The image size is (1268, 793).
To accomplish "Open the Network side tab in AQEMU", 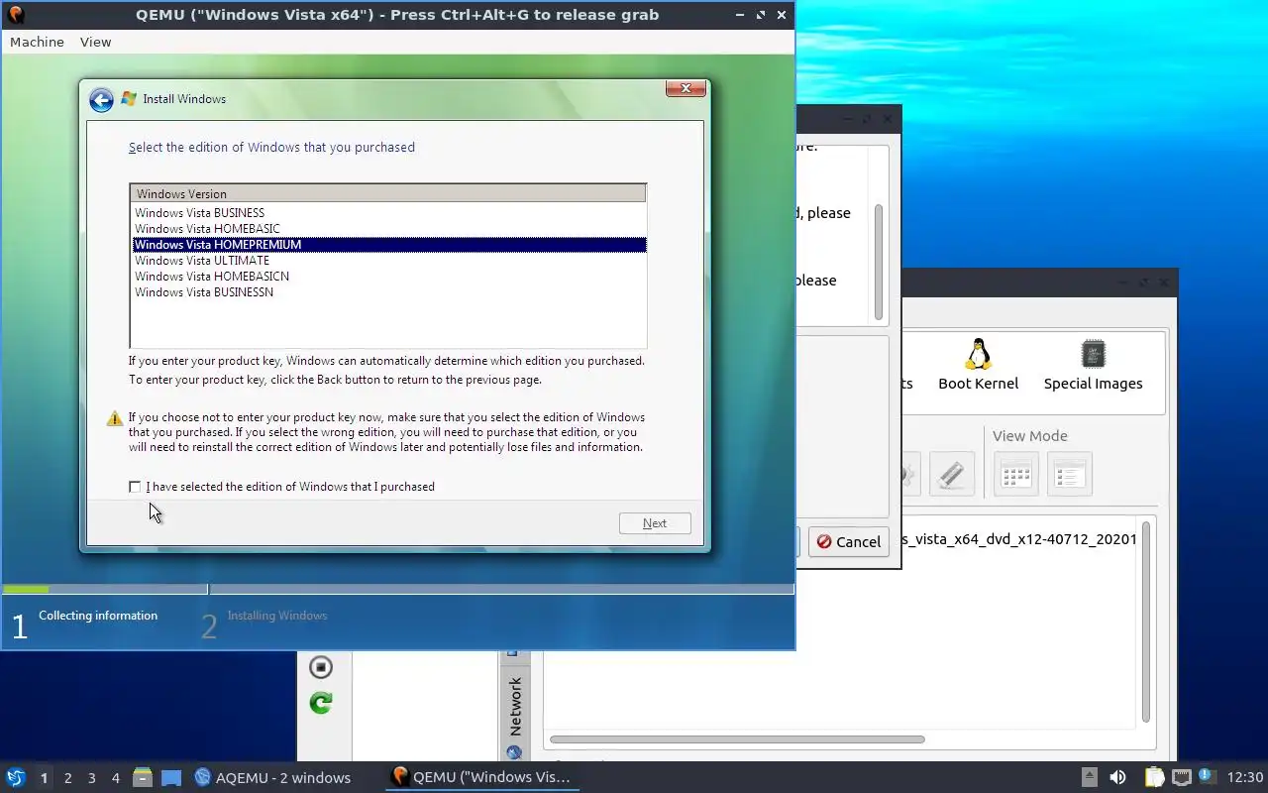I will pyautogui.click(x=514, y=706).
